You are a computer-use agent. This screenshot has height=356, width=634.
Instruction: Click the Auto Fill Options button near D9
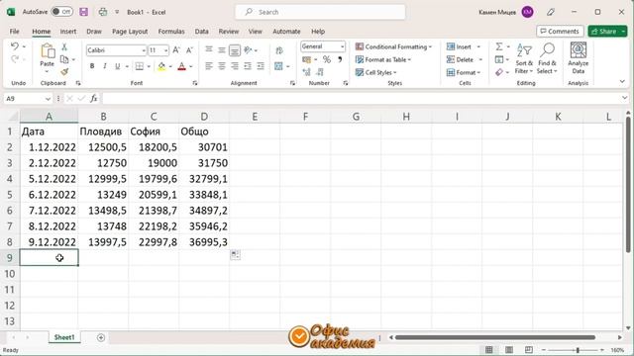pyautogui.click(x=235, y=255)
